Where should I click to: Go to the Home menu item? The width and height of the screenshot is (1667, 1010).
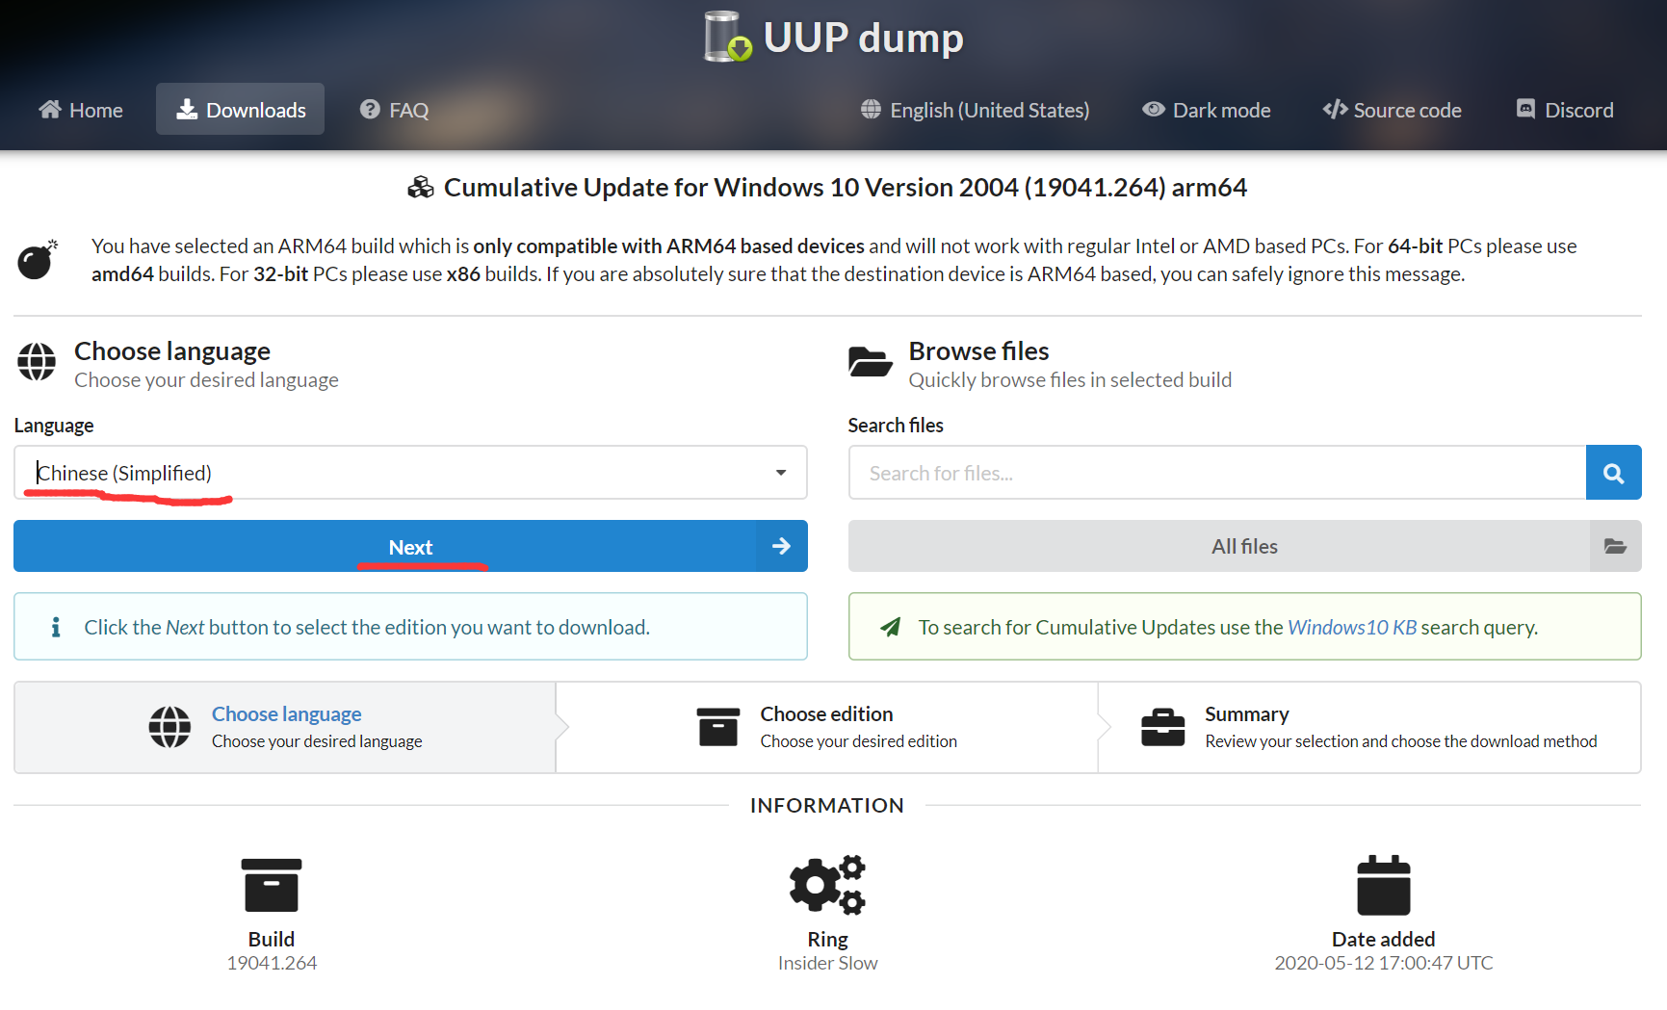[81, 110]
